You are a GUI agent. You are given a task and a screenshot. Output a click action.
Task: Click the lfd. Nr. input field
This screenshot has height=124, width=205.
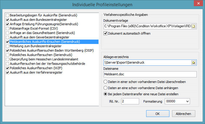coord(130,101)
